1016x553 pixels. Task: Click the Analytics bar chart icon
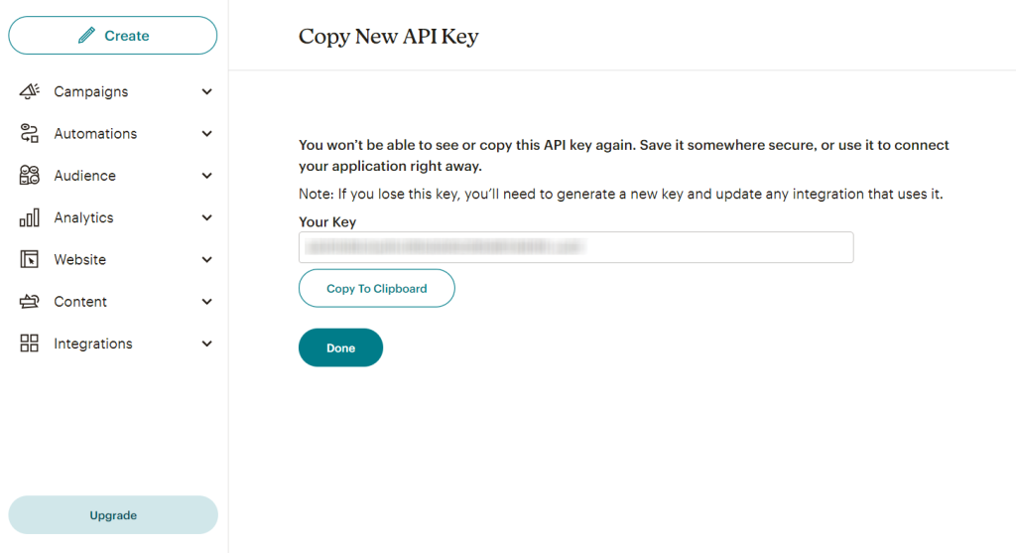pos(30,217)
